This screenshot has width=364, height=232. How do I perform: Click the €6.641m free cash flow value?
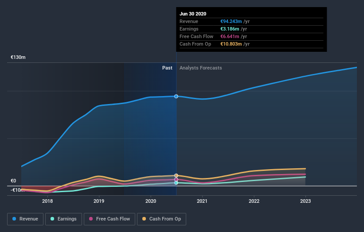230,36
